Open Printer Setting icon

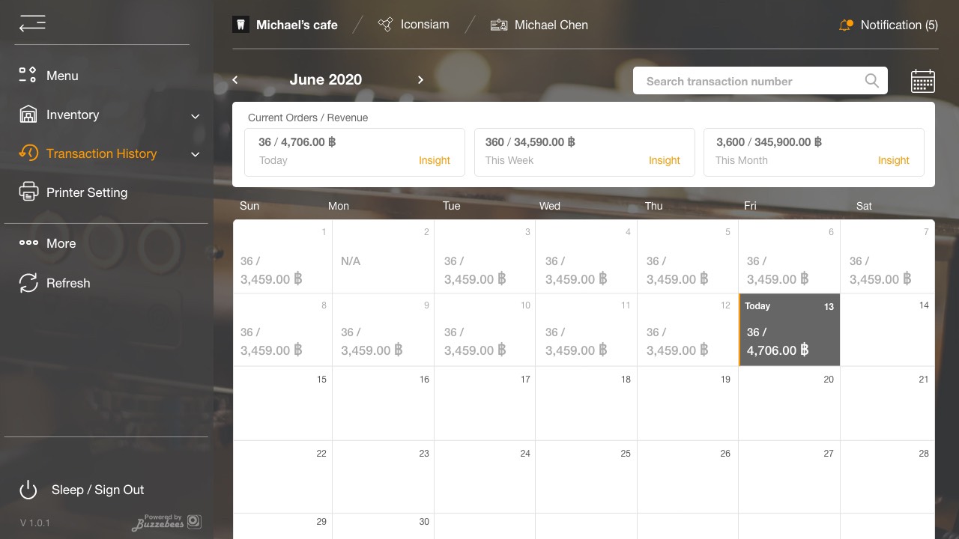point(28,192)
